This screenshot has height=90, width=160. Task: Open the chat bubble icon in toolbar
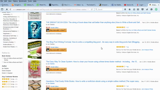click(151, 9)
